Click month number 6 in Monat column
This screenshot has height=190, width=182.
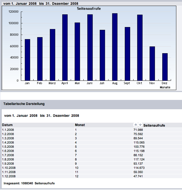(x=76, y=151)
